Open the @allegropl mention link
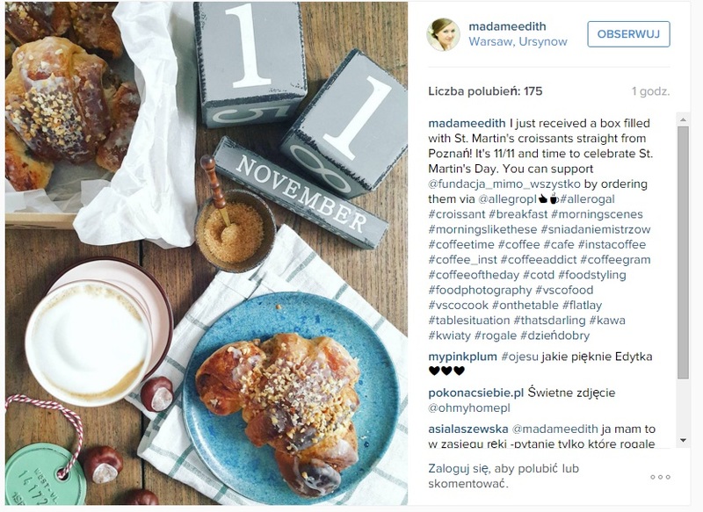 [x=508, y=199]
